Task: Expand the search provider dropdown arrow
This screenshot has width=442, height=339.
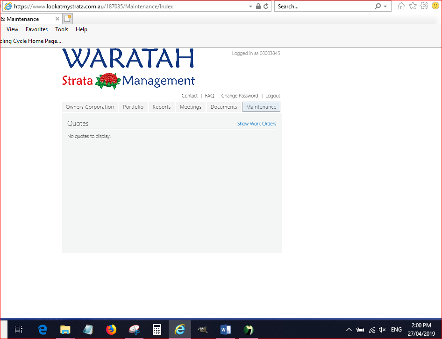Action: 385,6
